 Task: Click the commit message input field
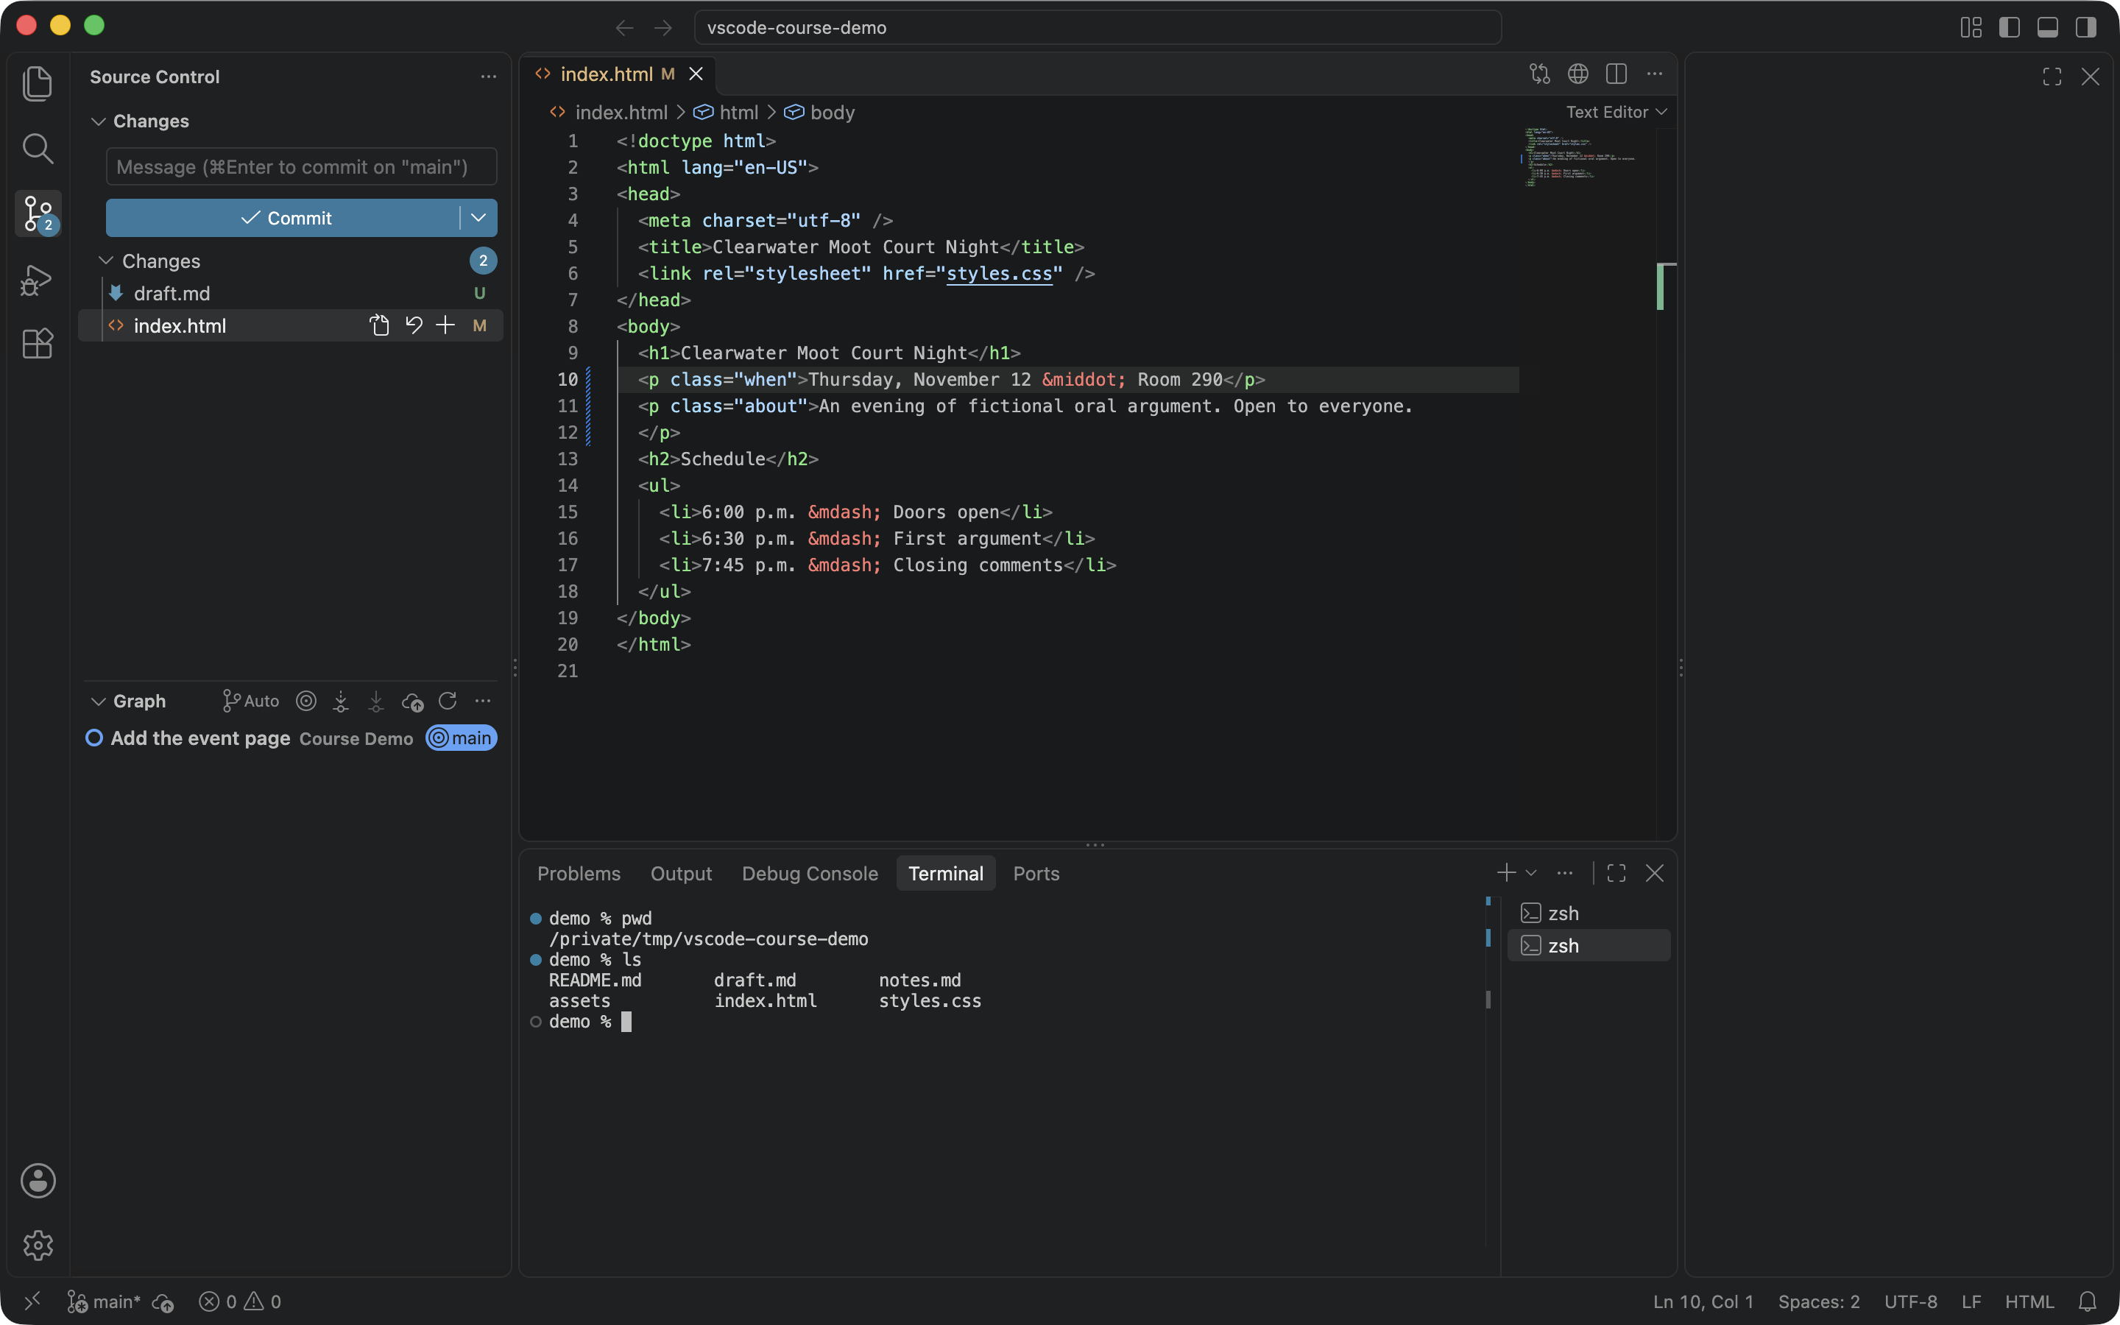coord(301,166)
